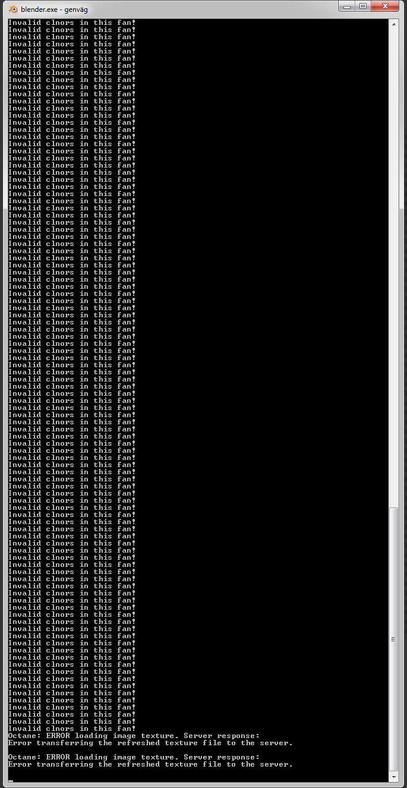Maximize the blender.exe console window
407x788 pixels.
point(363,6)
